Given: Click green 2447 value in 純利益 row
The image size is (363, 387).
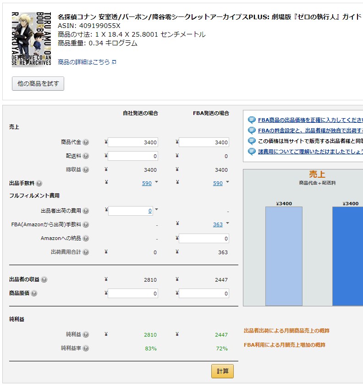Looking at the screenshot, I should (x=221, y=335).
